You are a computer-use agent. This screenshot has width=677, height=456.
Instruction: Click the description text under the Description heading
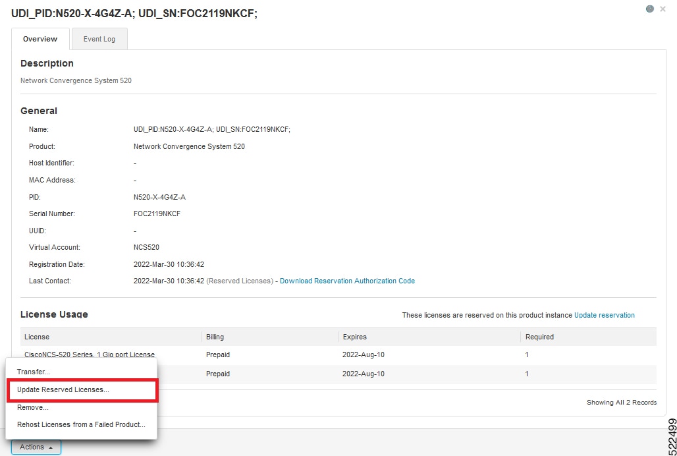click(76, 81)
